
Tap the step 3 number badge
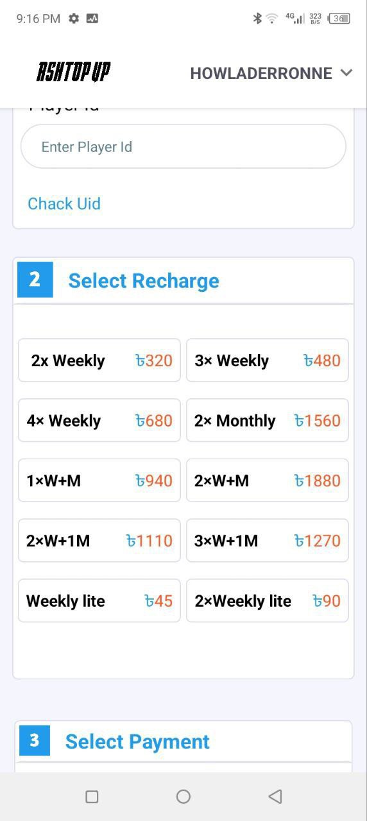(35, 741)
